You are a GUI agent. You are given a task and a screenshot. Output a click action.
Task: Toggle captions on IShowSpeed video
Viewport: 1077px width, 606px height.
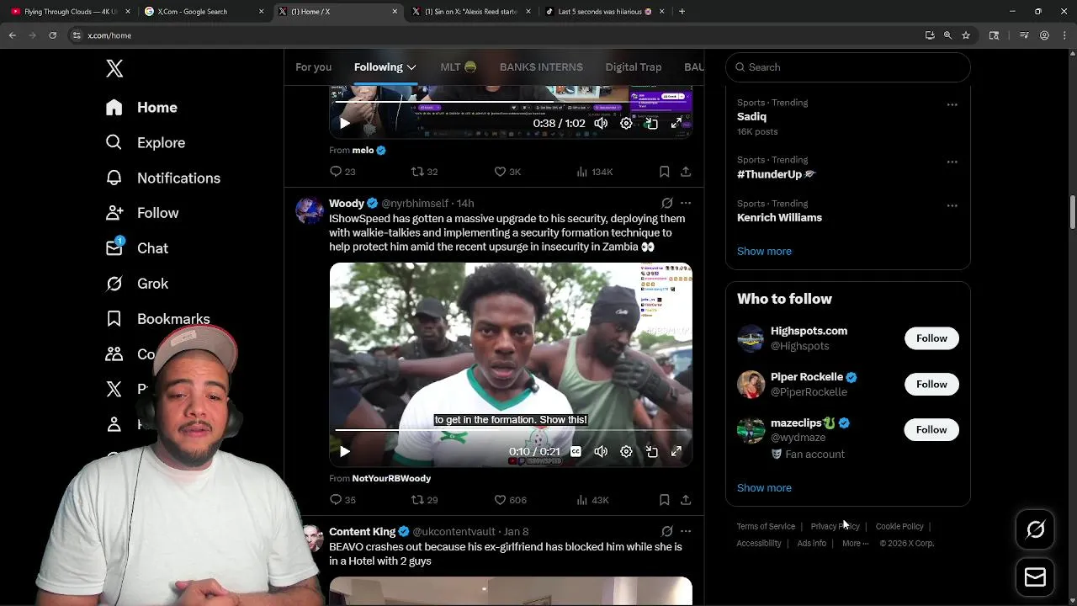click(x=576, y=452)
